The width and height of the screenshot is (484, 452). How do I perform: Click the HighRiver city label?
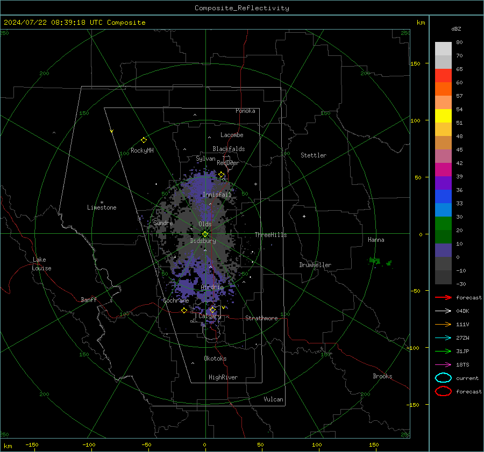point(223,377)
